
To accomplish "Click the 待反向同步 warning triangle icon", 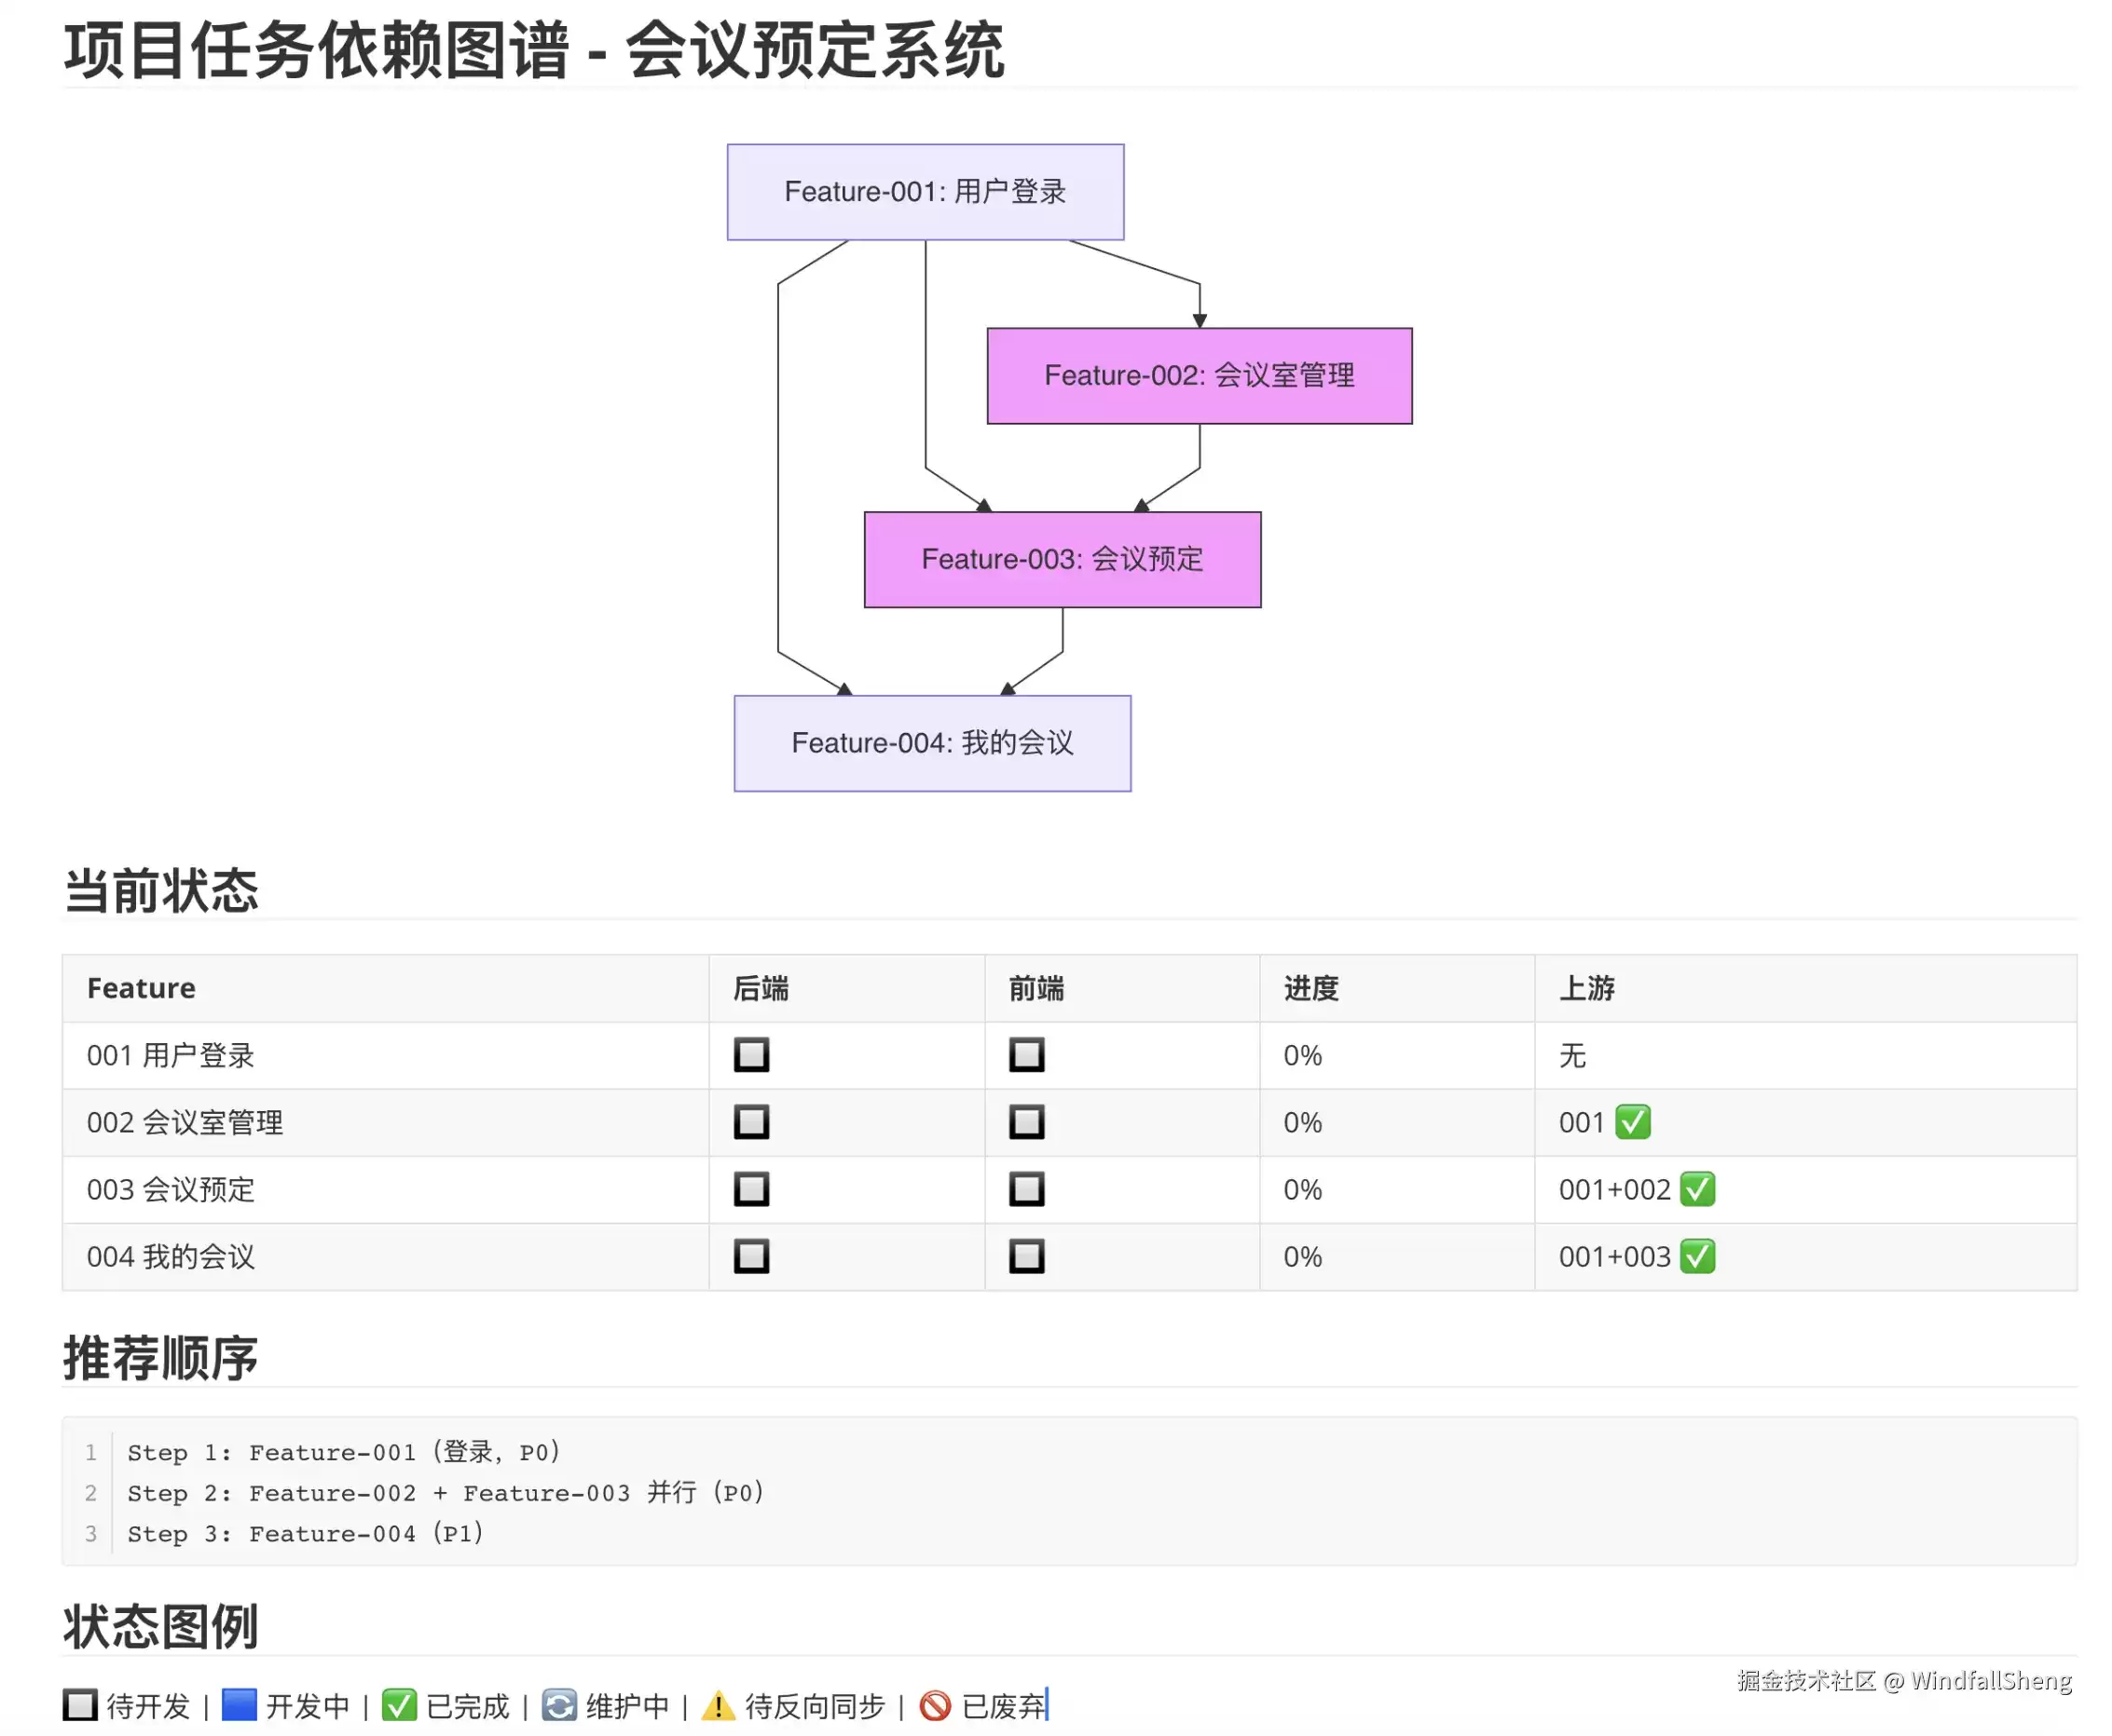I will (719, 1705).
